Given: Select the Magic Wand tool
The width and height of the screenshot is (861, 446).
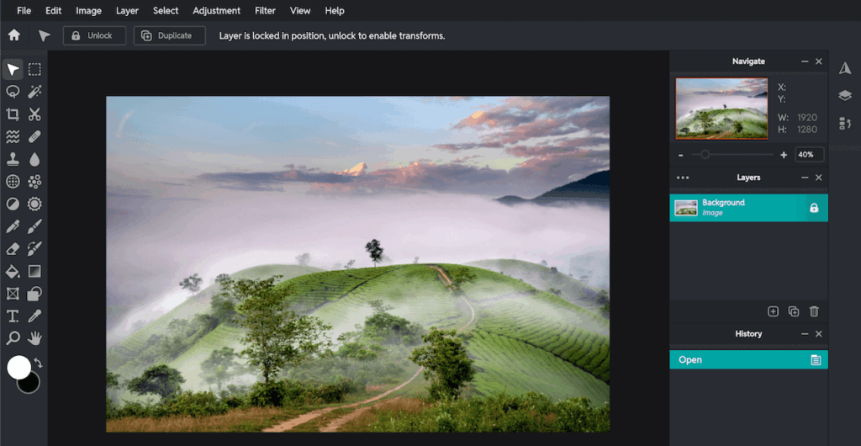Looking at the screenshot, I should point(34,92).
